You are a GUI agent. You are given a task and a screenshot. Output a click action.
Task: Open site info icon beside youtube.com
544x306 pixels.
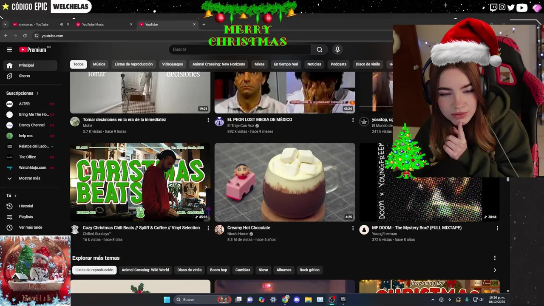click(36, 36)
